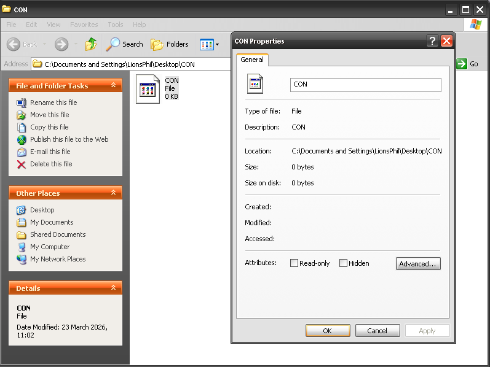
Task: Click the Windows flag logo
Action: (476, 25)
